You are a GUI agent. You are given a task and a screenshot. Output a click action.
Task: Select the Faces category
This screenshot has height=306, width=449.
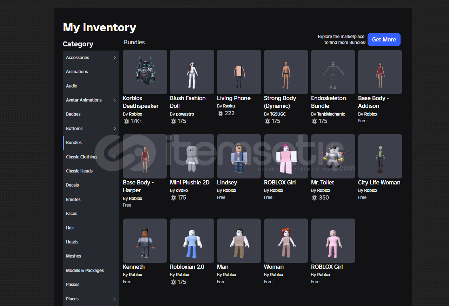tap(91, 214)
